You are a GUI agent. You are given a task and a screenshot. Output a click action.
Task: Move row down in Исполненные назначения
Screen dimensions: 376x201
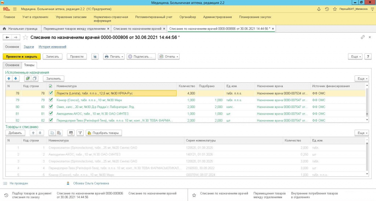15,78
